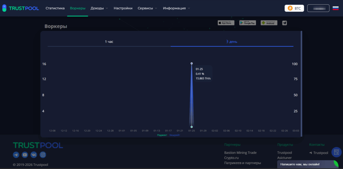Open the Telegram icon beside the Android badge
Screen dimensions: 343x169
284,23
